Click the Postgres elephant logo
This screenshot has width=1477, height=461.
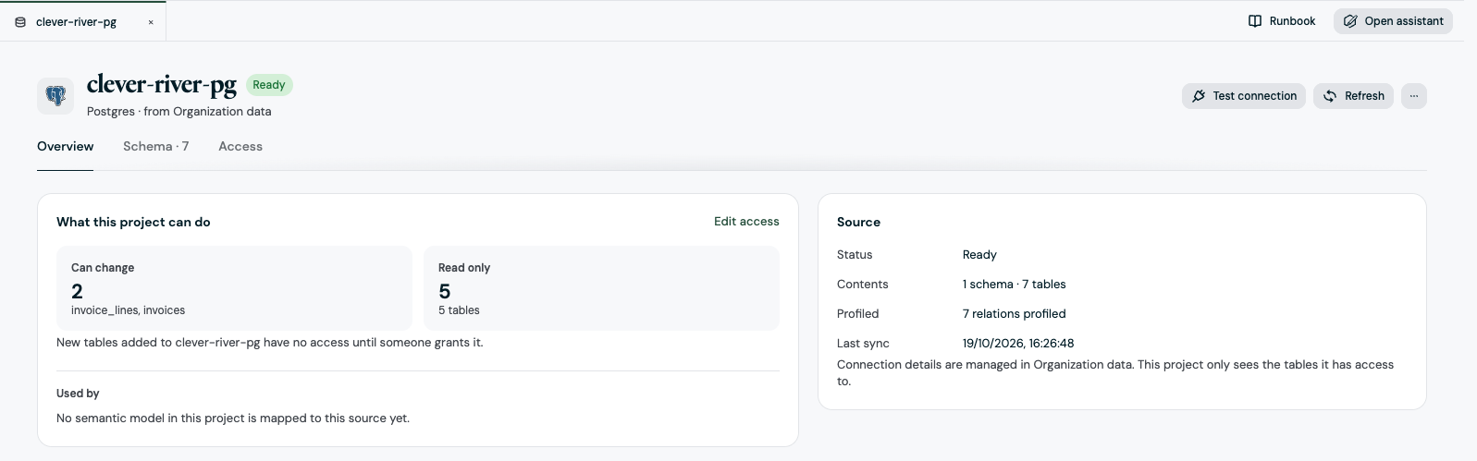pyautogui.click(x=55, y=96)
